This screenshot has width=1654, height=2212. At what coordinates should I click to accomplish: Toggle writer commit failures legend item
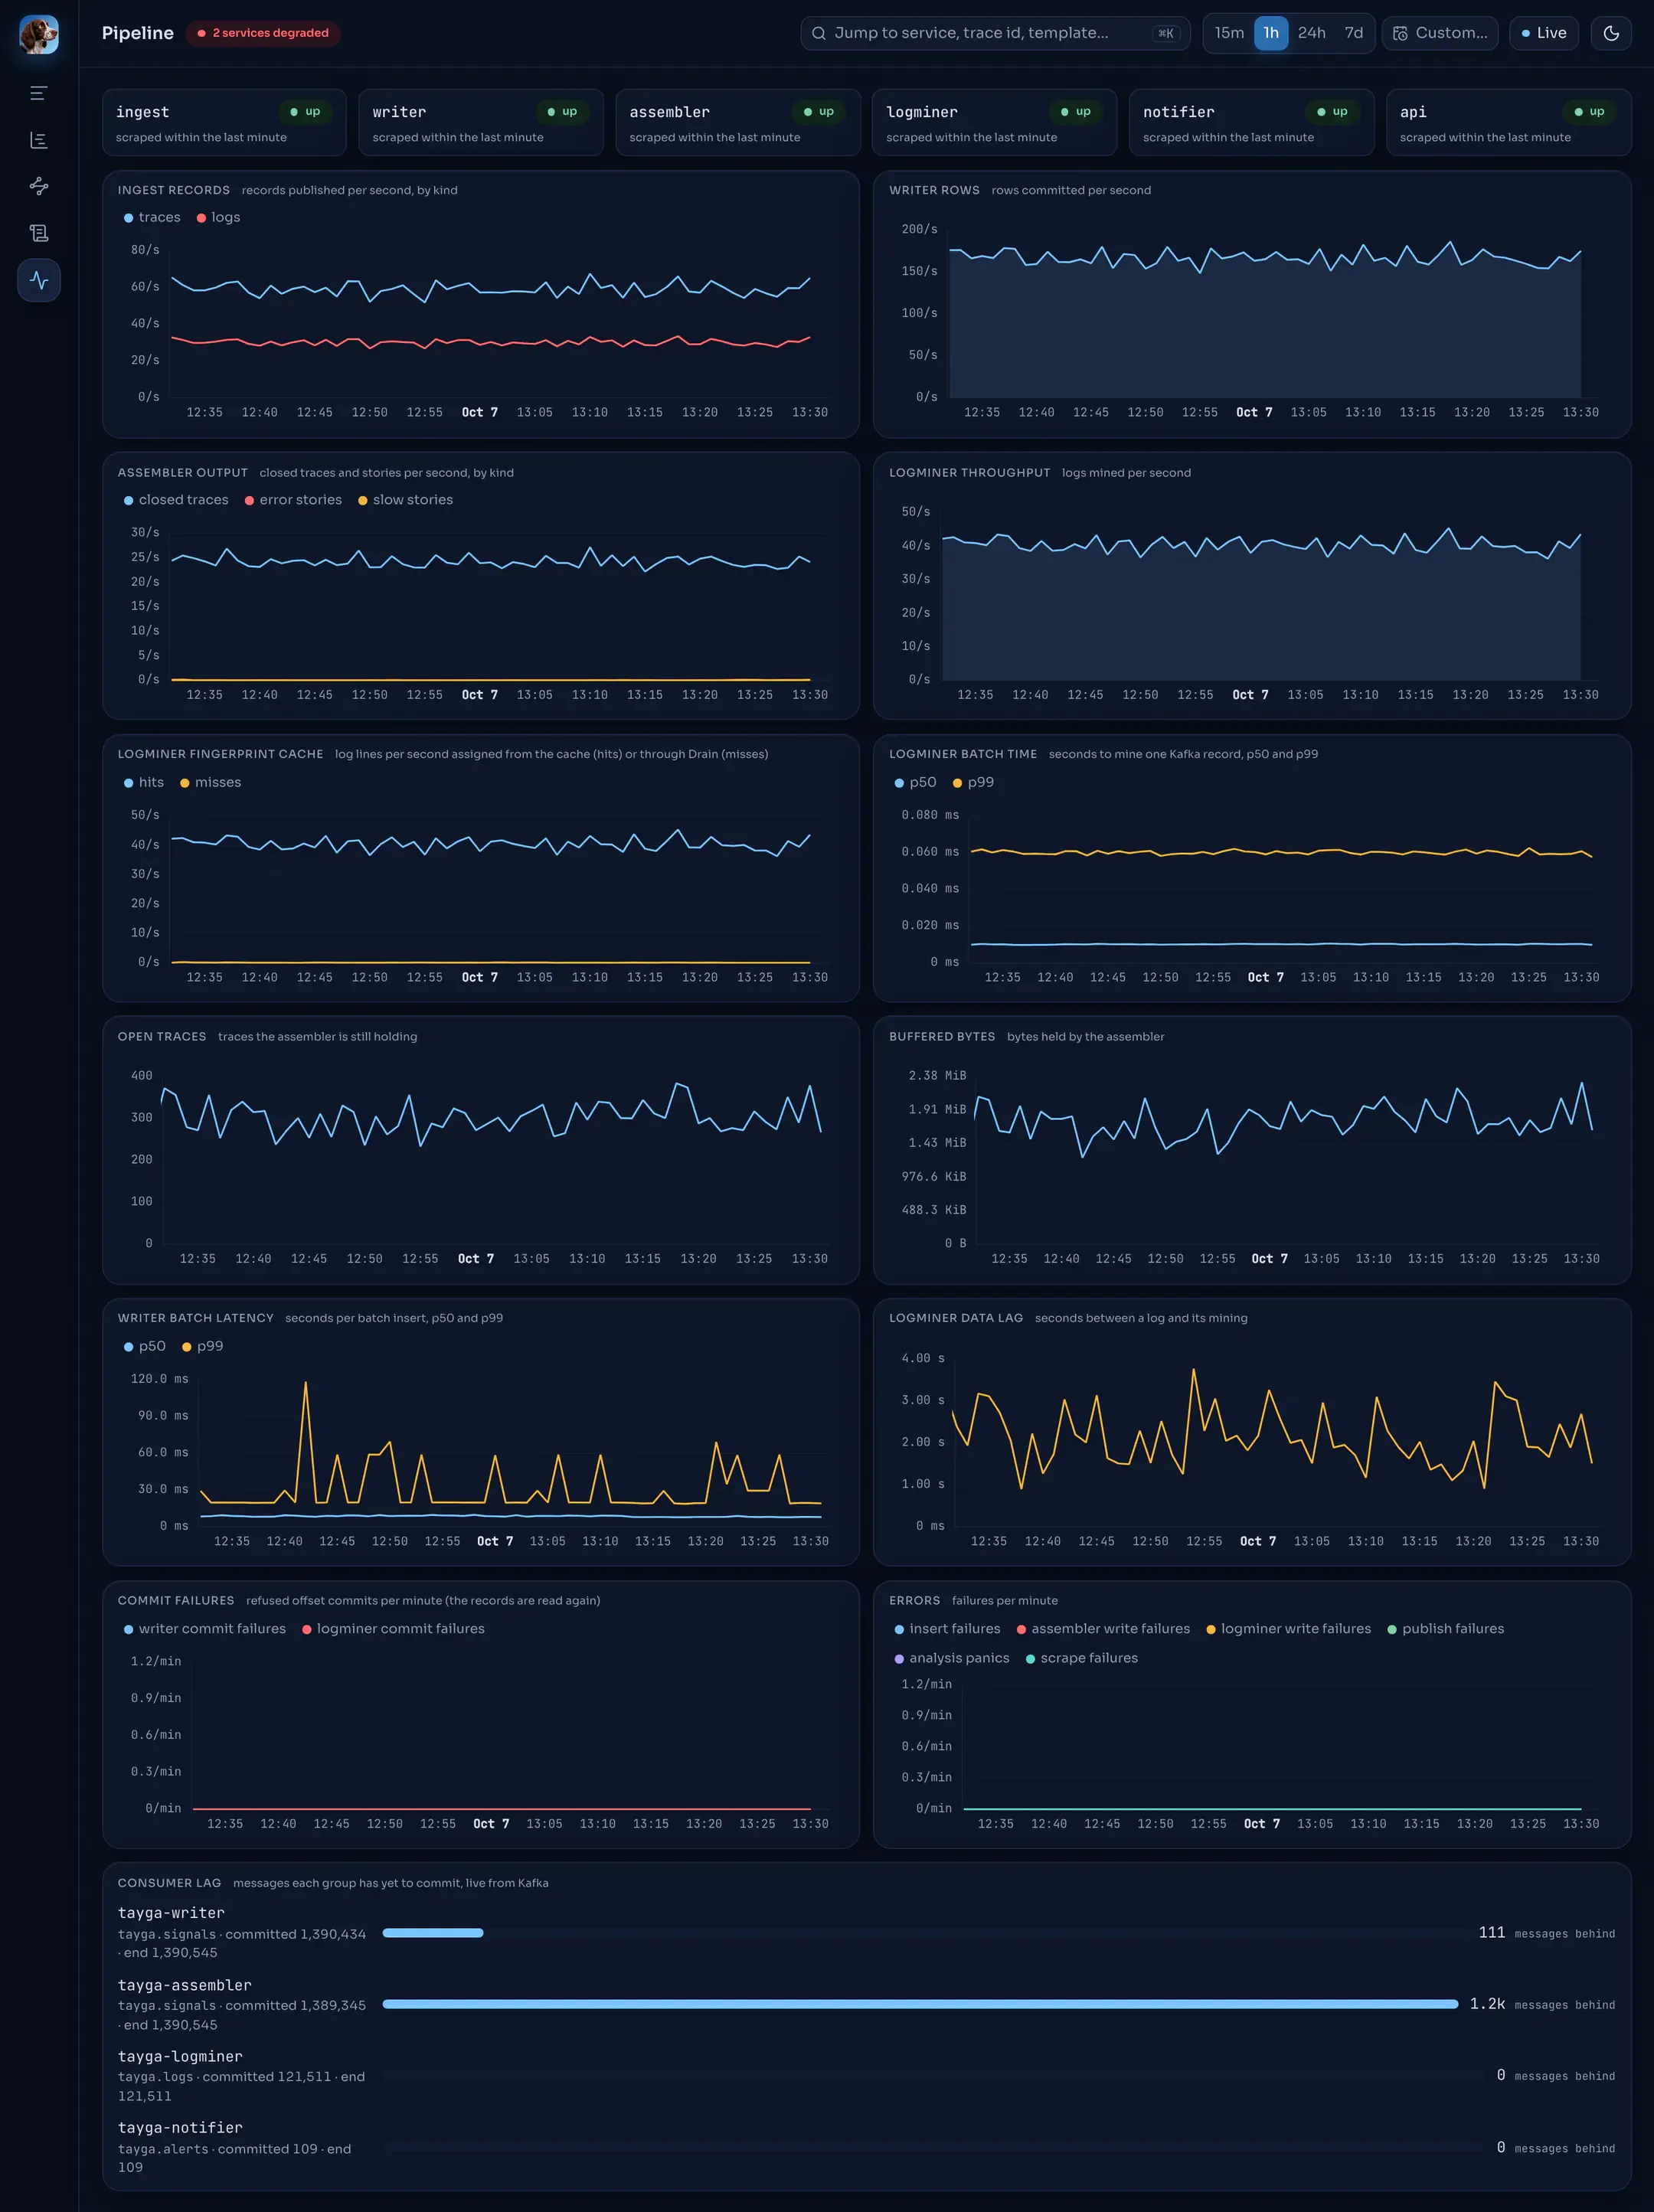[205, 1629]
